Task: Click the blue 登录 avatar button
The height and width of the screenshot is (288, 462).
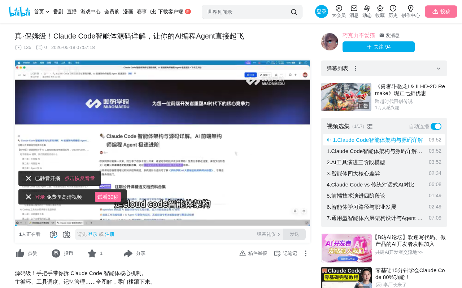Action: click(x=322, y=12)
